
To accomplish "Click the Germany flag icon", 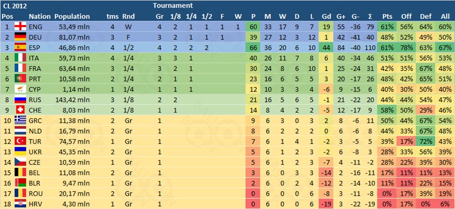I will click(20, 37).
